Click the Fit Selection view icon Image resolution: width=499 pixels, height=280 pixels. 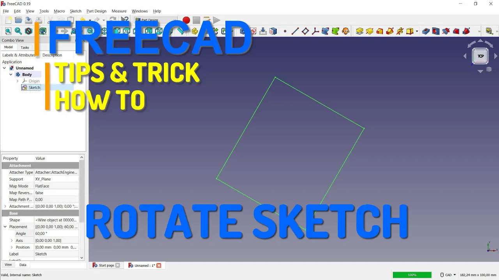(x=18, y=31)
